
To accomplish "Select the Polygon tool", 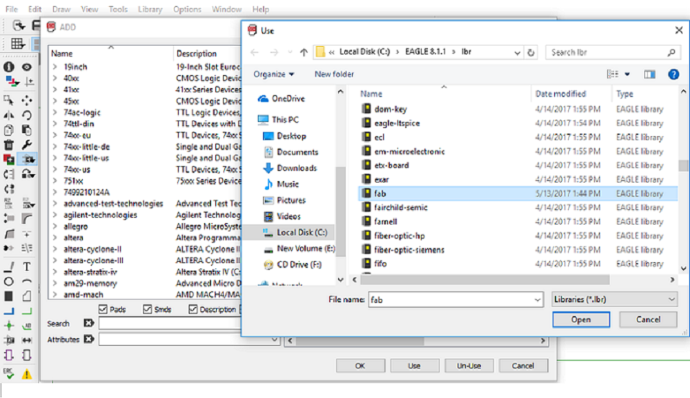I will click(27, 297).
